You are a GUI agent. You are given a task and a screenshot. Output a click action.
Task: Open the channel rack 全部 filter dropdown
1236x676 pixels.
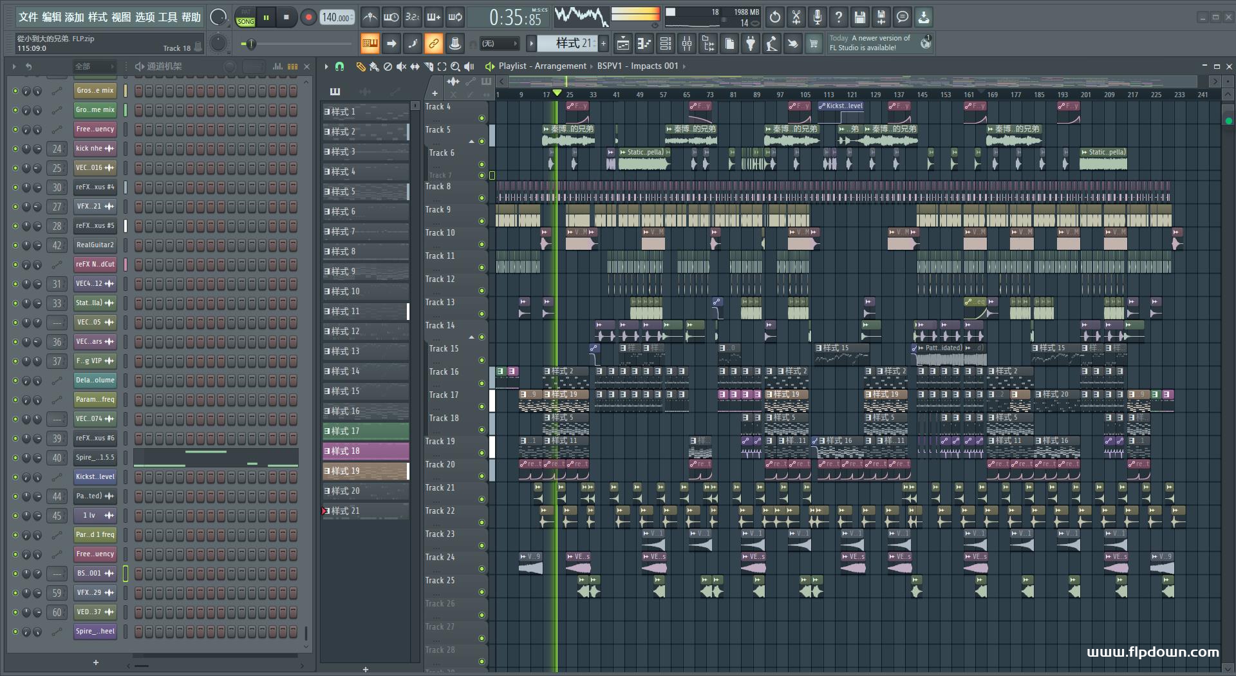(94, 66)
